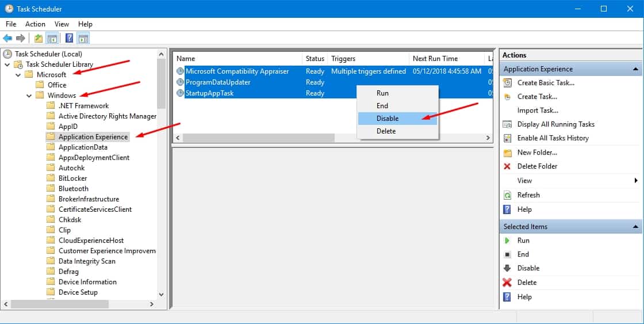Select the Device Setup folder

click(78, 292)
